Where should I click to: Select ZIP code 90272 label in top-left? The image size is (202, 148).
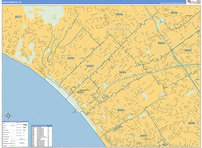(x=19, y=17)
